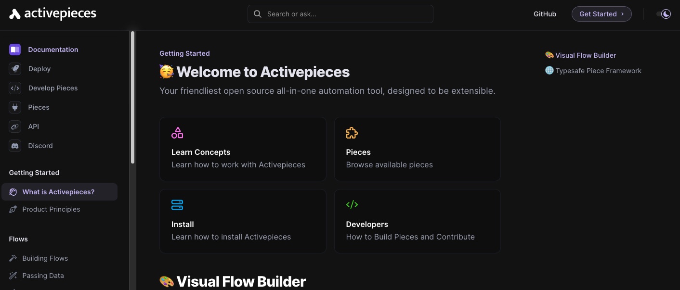Viewport: 680px width, 290px height.
Task: Click the Develop Pieces code icon
Action: click(15, 88)
